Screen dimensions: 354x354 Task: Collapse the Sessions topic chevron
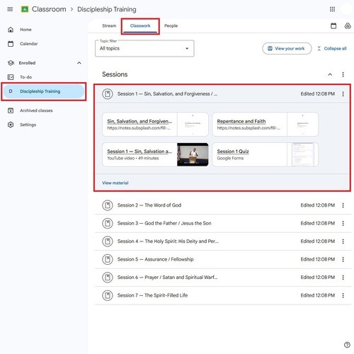[330, 74]
